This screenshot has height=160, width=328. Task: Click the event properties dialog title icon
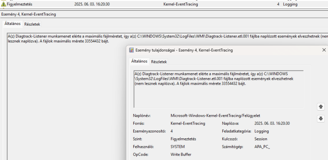pyautogui.click(x=131, y=50)
